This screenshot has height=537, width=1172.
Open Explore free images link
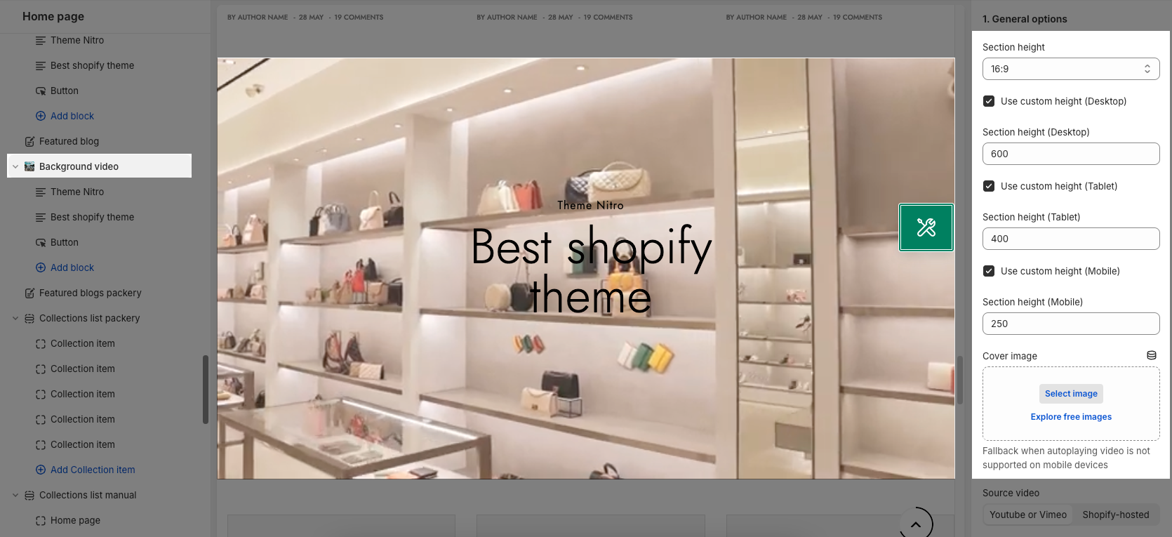tap(1071, 417)
